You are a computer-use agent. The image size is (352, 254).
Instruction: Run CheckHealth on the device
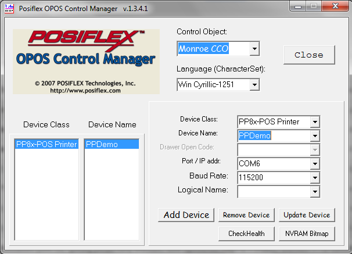click(246, 234)
